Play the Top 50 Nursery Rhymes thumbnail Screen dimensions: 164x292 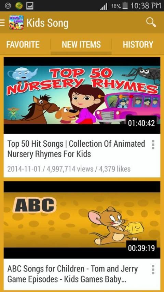pos(82,95)
